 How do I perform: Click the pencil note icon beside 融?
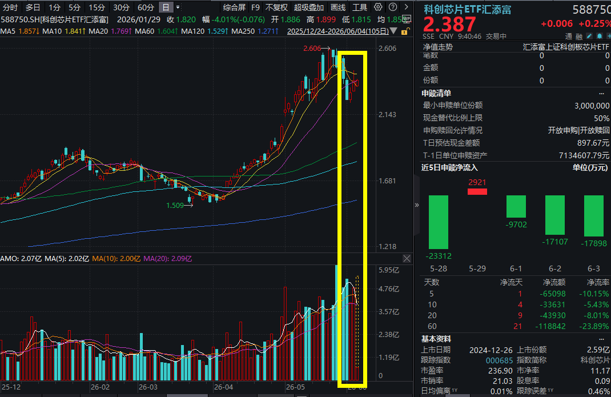coord(589,36)
